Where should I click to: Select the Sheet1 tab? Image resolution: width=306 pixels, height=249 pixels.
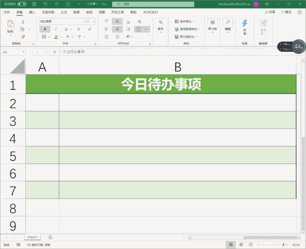coord(32,237)
